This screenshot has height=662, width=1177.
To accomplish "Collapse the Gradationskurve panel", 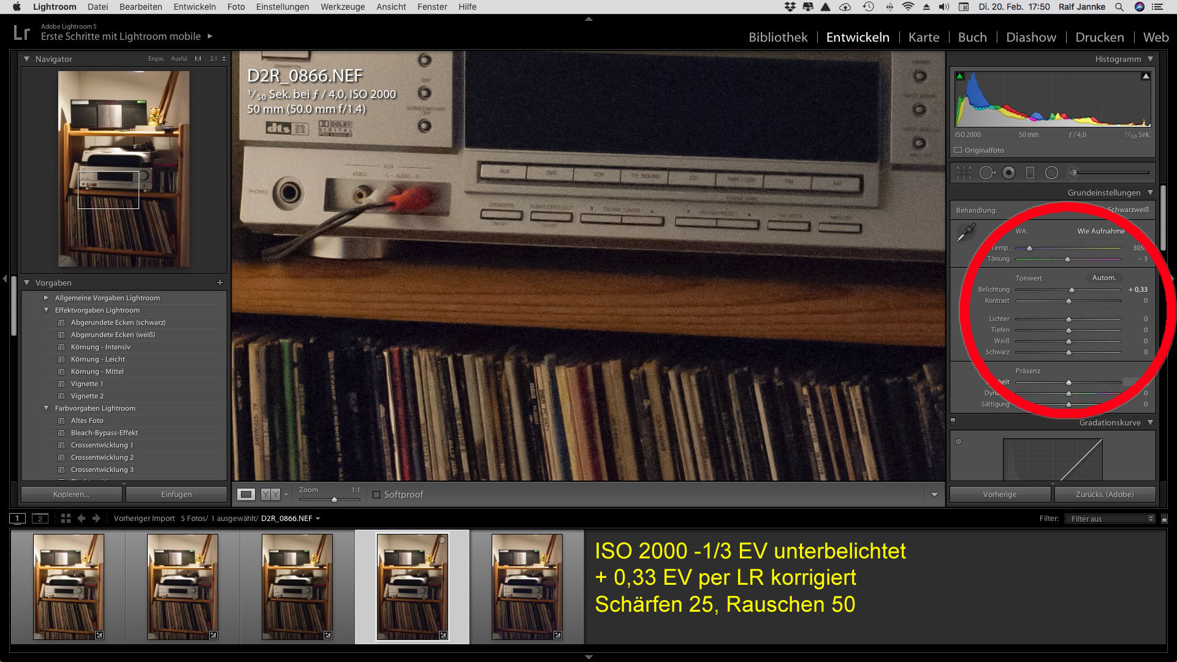I will coord(1150,422).
